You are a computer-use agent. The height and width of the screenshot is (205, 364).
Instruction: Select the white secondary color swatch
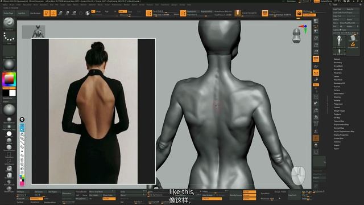[x=13, y=93]
